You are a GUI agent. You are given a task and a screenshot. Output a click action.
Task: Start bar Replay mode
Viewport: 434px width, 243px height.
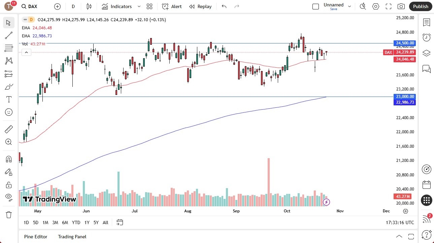(x=200, y=6)
